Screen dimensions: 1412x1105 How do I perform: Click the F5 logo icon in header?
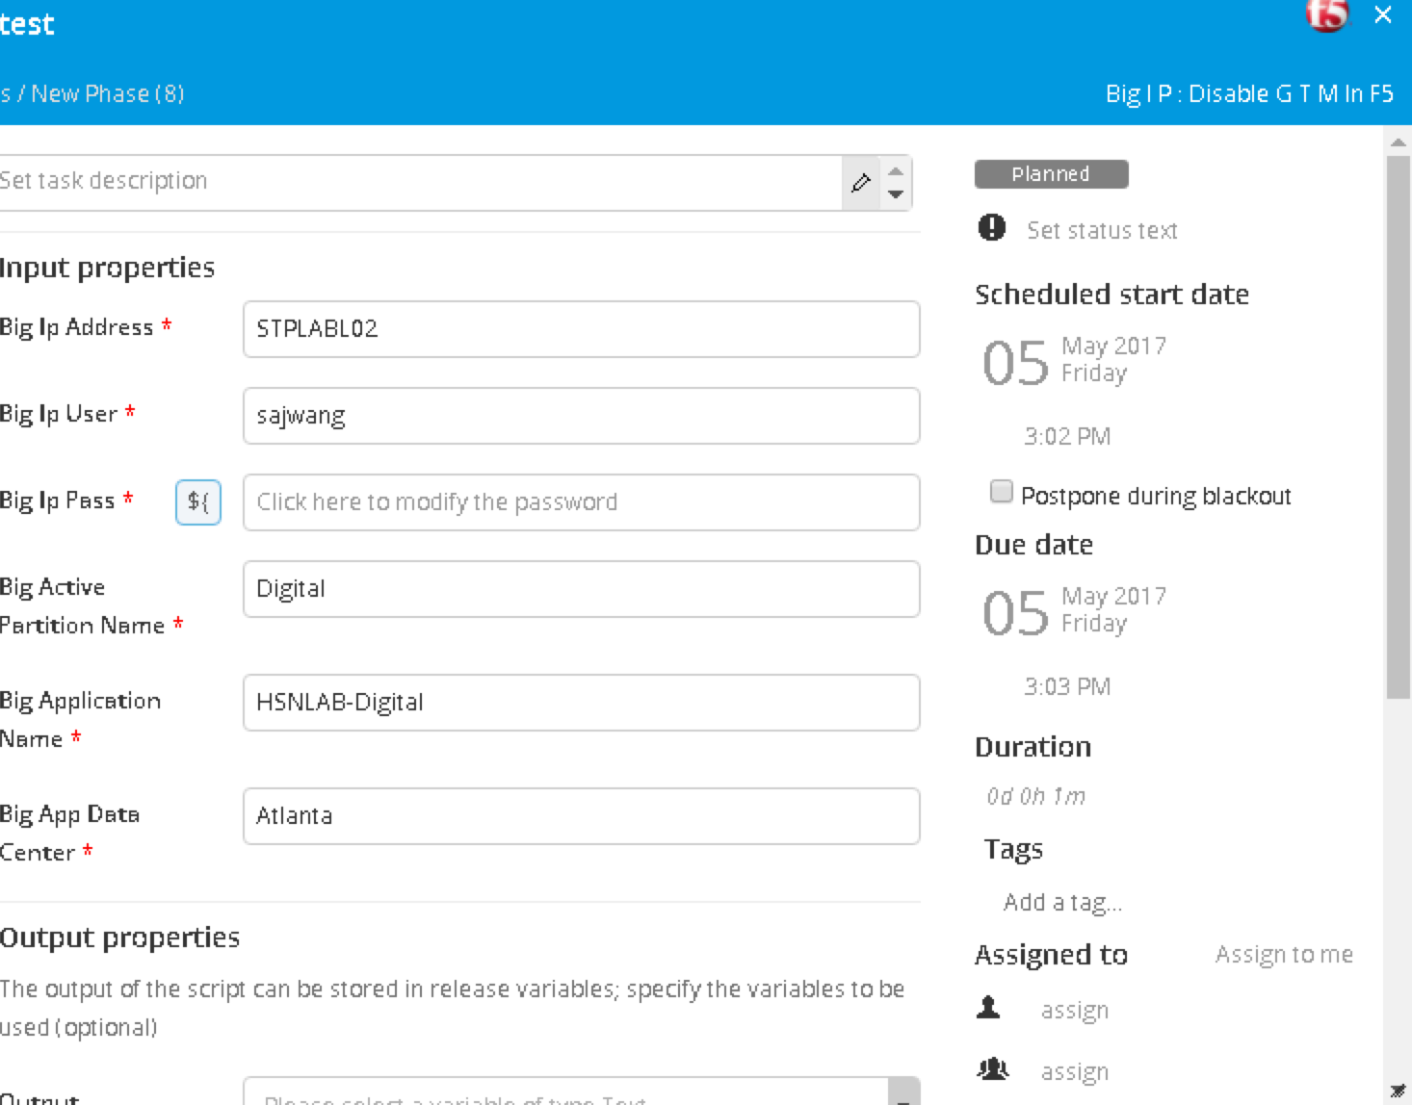[1326, 14]
